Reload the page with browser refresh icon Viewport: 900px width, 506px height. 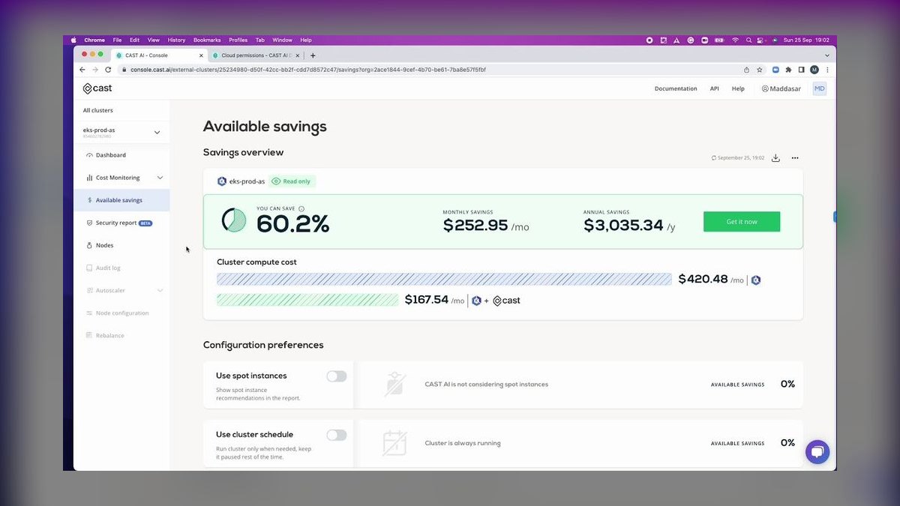[108, 70]
